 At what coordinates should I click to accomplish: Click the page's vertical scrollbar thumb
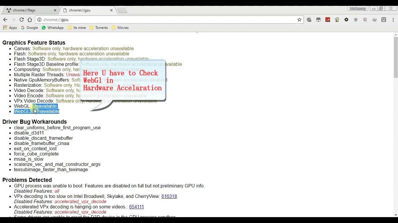coord(396,57)
